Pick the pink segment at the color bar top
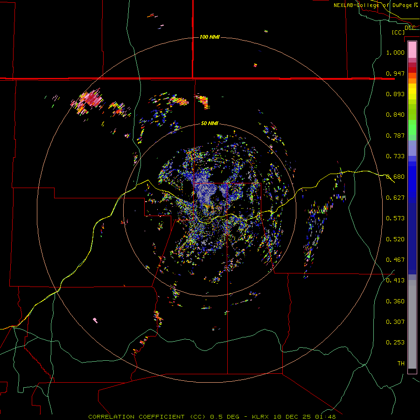 [x=412, y=50]
